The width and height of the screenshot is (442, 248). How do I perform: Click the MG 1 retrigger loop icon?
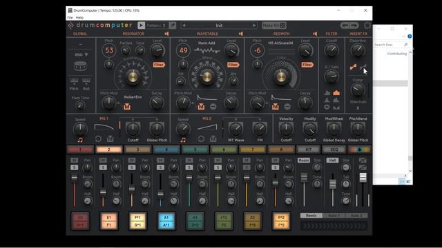click(x=98, y=138)
